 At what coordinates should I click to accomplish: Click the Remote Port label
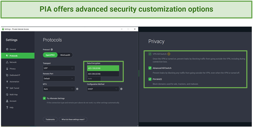(x=48, y=74)
